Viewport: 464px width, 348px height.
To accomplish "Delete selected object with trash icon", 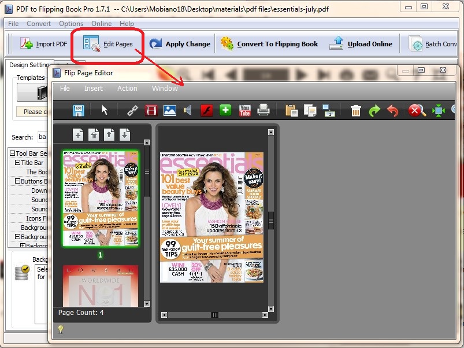I will coord(356,111).
